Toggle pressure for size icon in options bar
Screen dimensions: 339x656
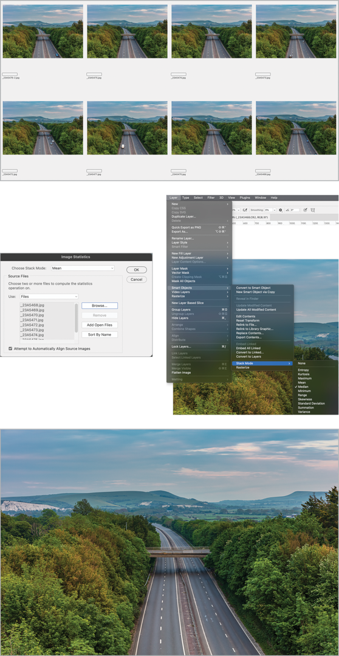305,210
